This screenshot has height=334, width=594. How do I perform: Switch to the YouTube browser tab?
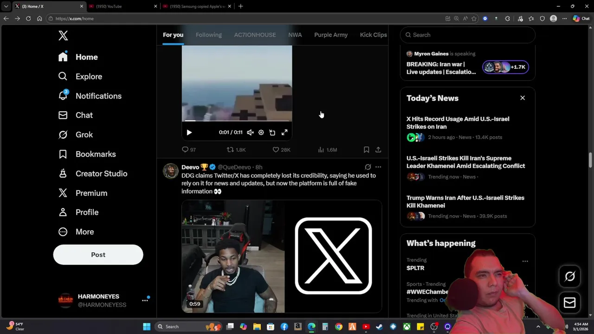(123, 6)
